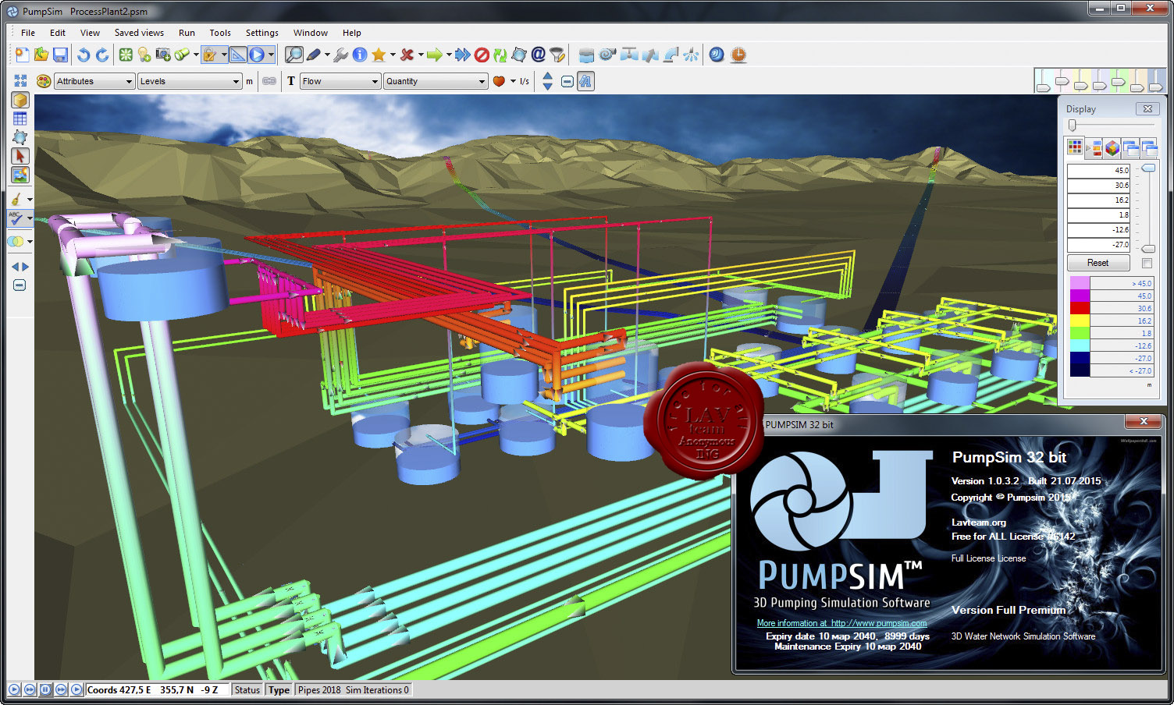Click the colour palette icon beside Attributes
This screenshot has width=1174, height=705.
tap(44, 81)
